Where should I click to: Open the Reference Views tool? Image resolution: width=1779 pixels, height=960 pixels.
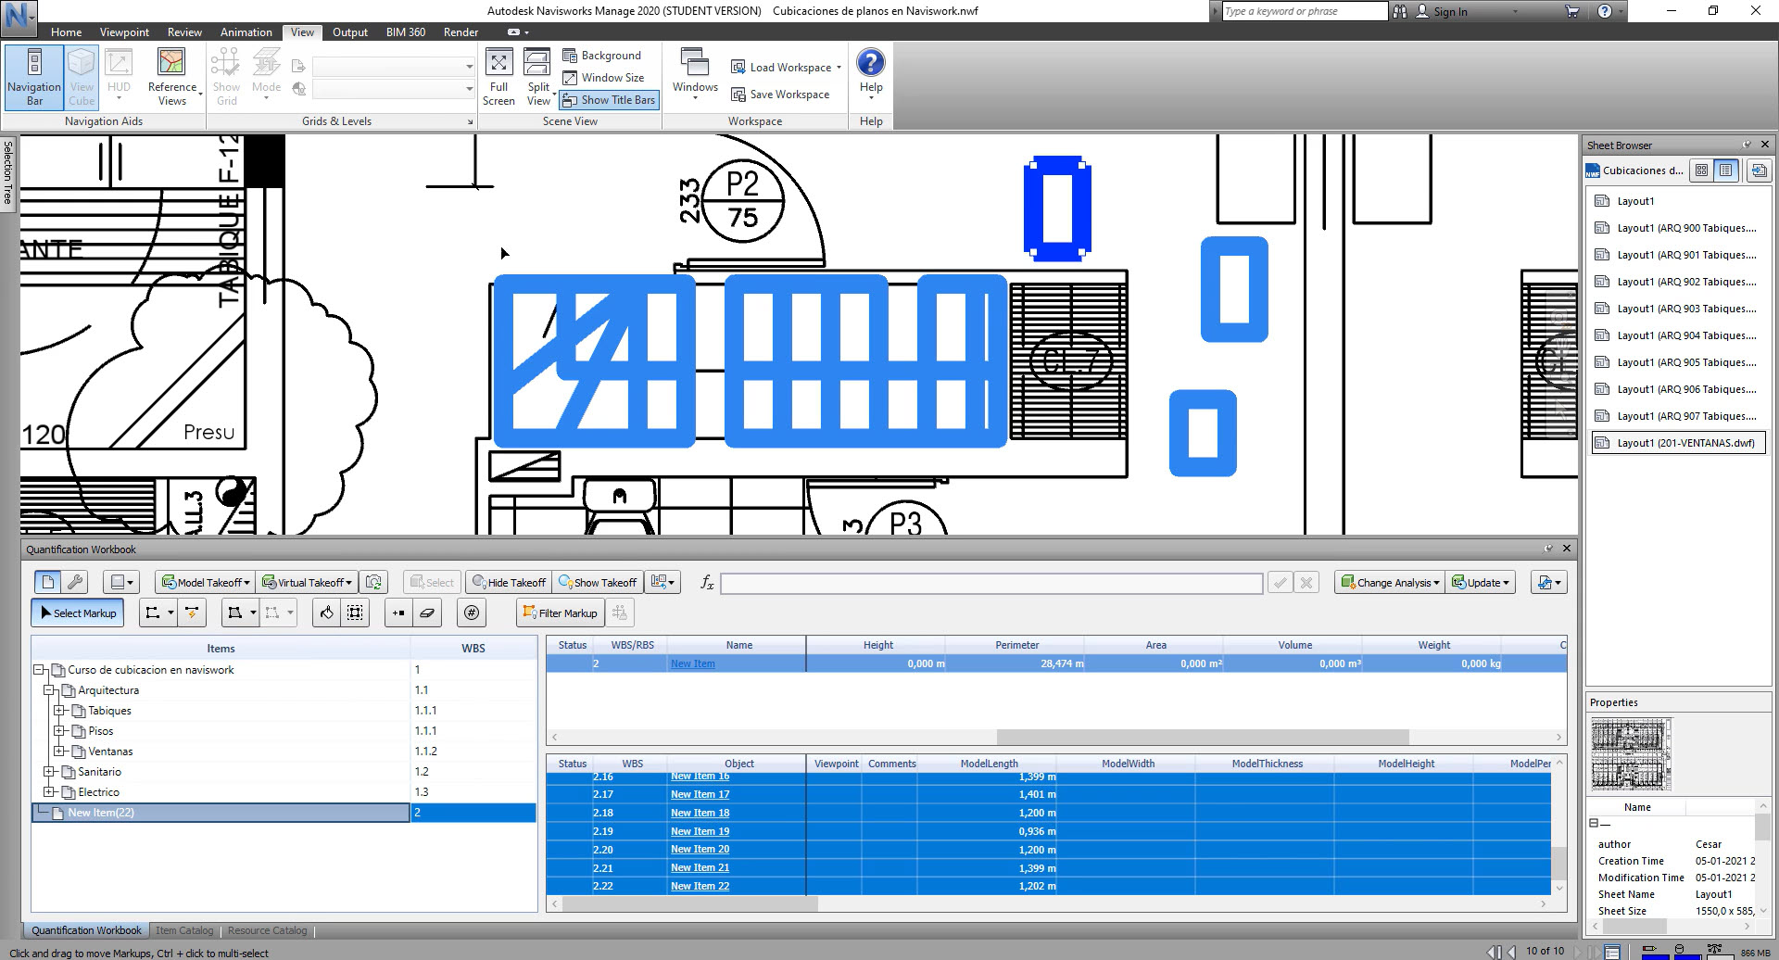point(171,77)
